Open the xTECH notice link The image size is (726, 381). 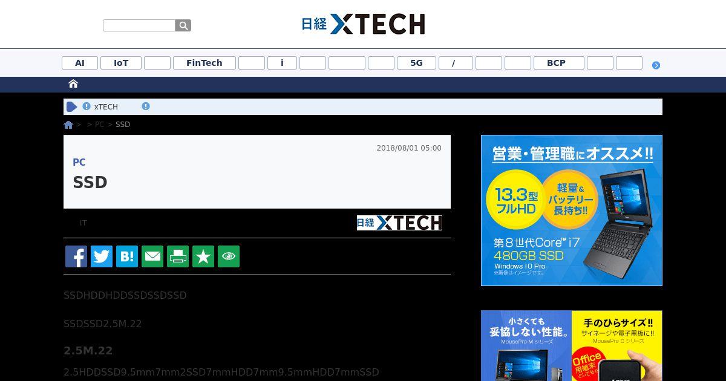106,106
